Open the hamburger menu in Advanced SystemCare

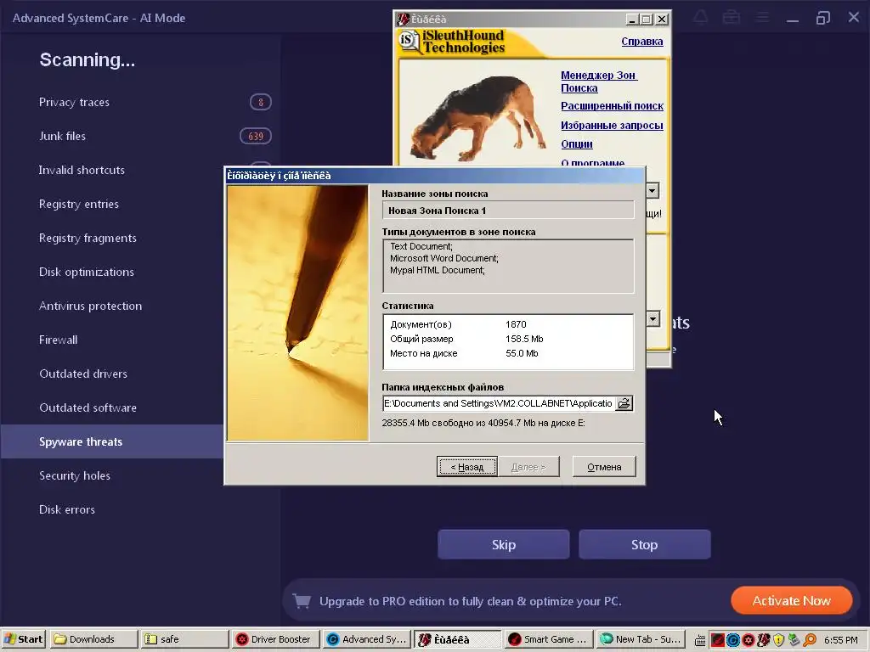click(x=762, y=18)
